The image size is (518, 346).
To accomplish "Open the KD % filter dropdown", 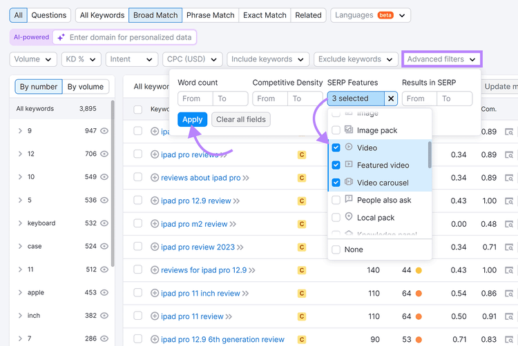I will click(x=81, y=59).
